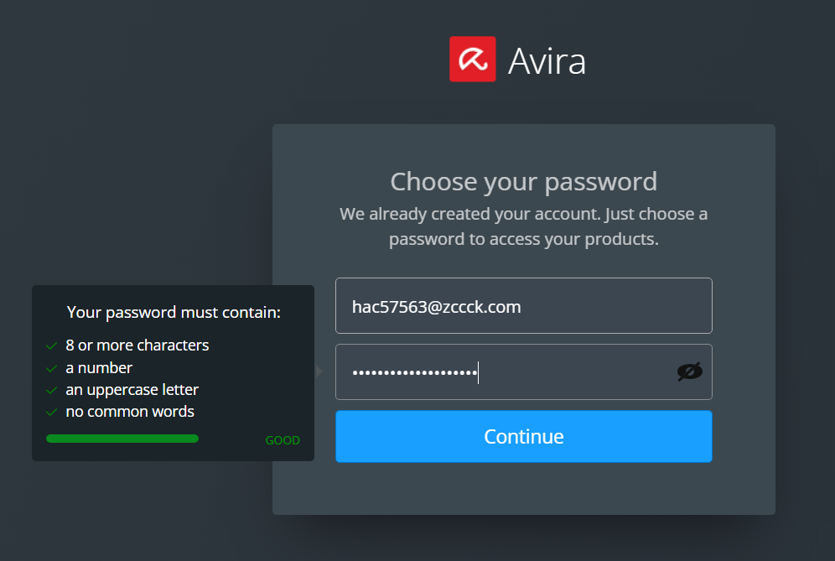
Task: Select the 'no common words' requirement text
Action: pyautogui.click(x=129, y=412)
